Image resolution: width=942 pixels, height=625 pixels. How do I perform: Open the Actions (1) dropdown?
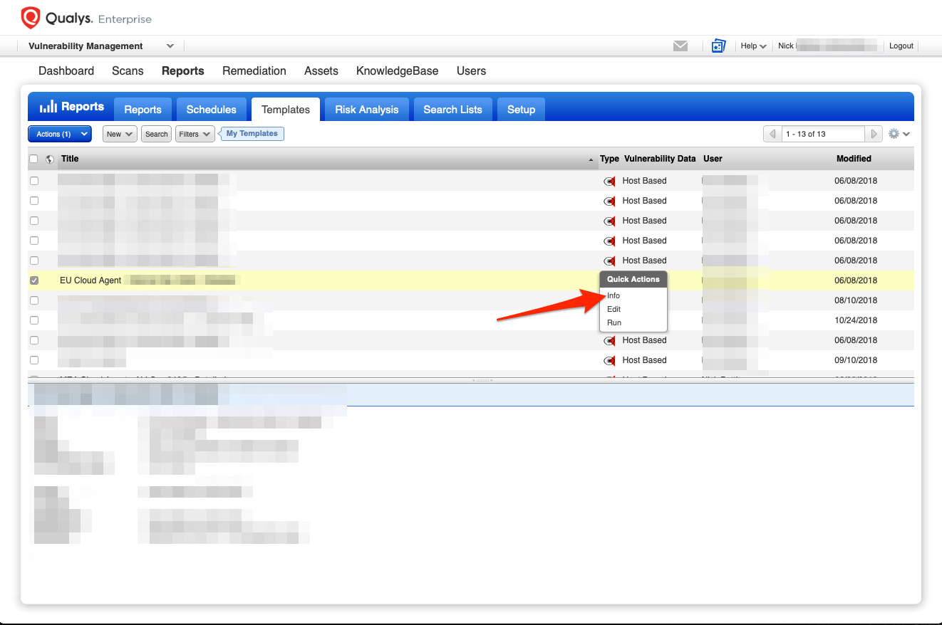(60, 134)
